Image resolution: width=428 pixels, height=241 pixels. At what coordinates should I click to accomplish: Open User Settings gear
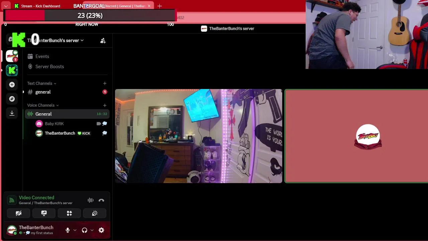click(x=101, y=230)
